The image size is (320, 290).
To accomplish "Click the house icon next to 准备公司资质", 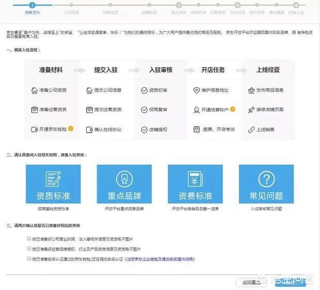I will click(x=34, y=90).
